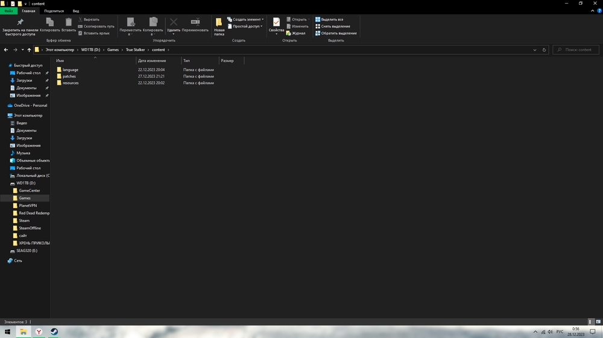Viewport: 603px width, 338px height.
Task: Open the Копировать в dropdown
Action: [x=153, y=27]
